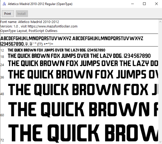This screenshot has width=162, height=144.
Task: Click the digits sample line 1234567890
Action: [x=27, y=44]
